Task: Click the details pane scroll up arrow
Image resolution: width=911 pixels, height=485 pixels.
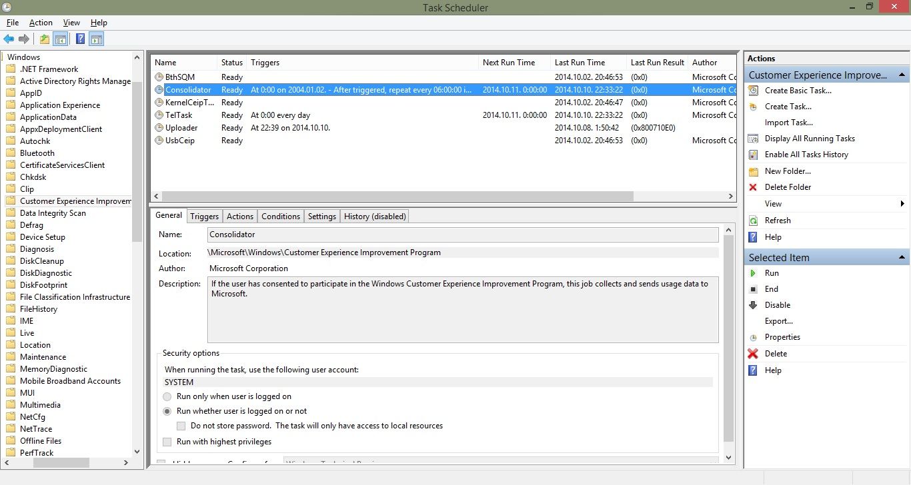Action: click(728, 229)
